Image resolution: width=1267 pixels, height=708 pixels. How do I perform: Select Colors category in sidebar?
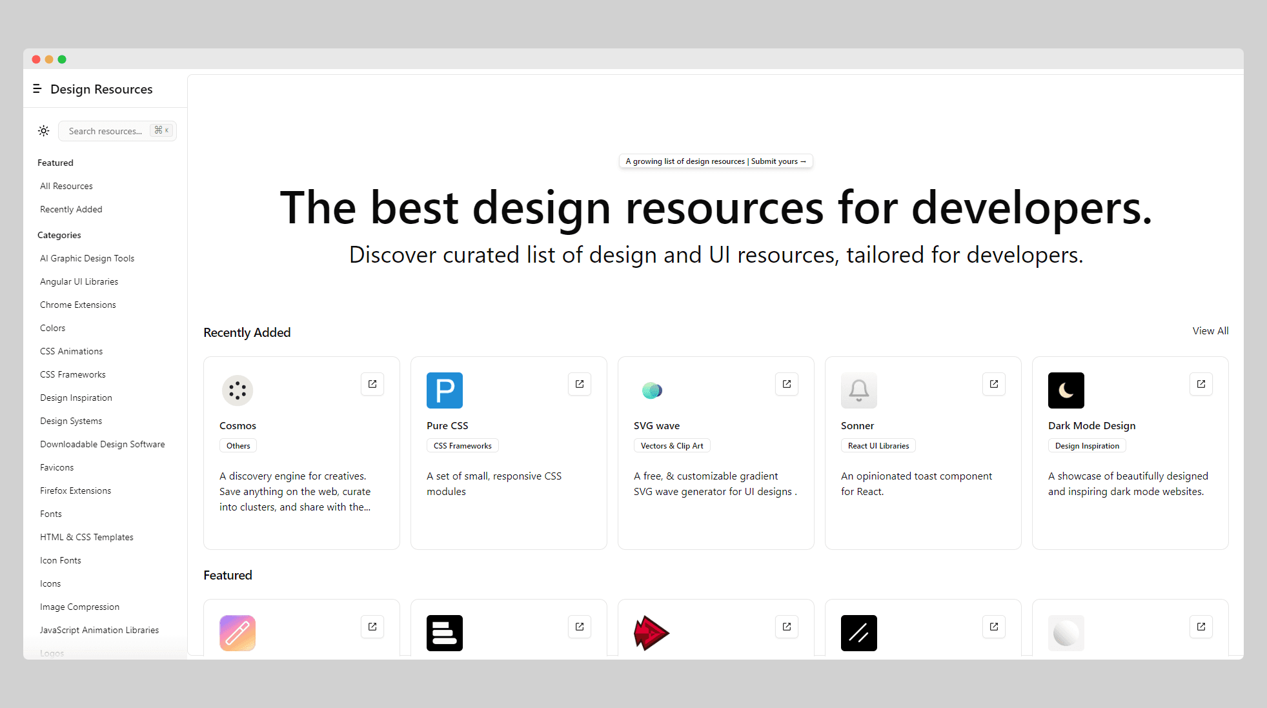[53, 328]
